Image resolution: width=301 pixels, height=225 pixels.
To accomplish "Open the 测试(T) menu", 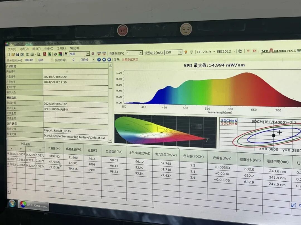I will [x=37, y=49].
